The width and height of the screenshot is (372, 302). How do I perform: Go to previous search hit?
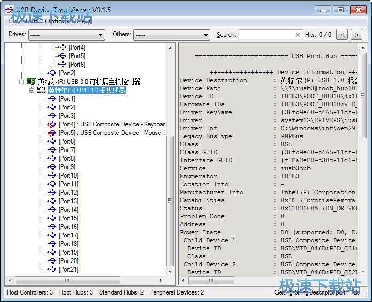pyautogui.click(x=343, y=35)
